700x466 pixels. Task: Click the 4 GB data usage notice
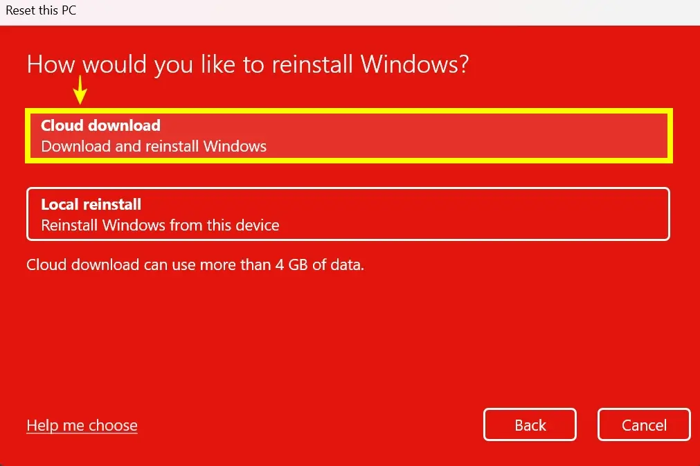194,265
